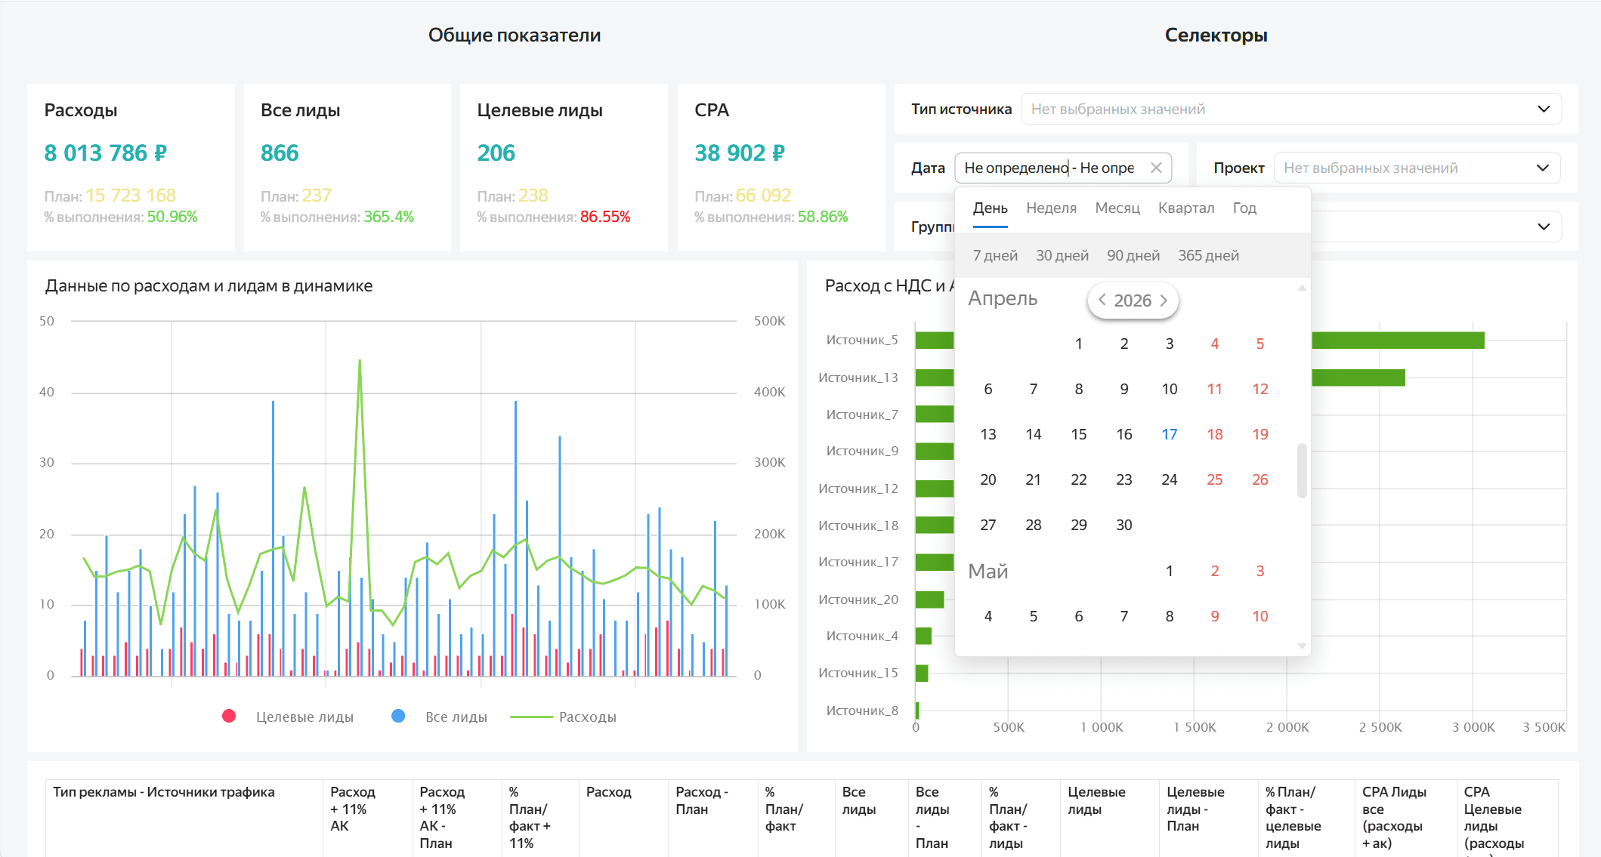Open the Год period tab

pos(1244,208)
